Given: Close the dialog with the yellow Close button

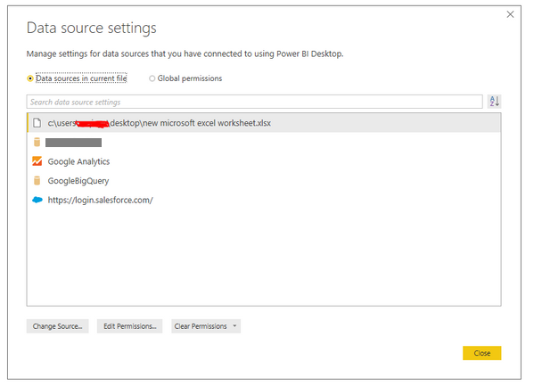Looking at the screenshot, I should pyautogui.click(x=482, y=353).
